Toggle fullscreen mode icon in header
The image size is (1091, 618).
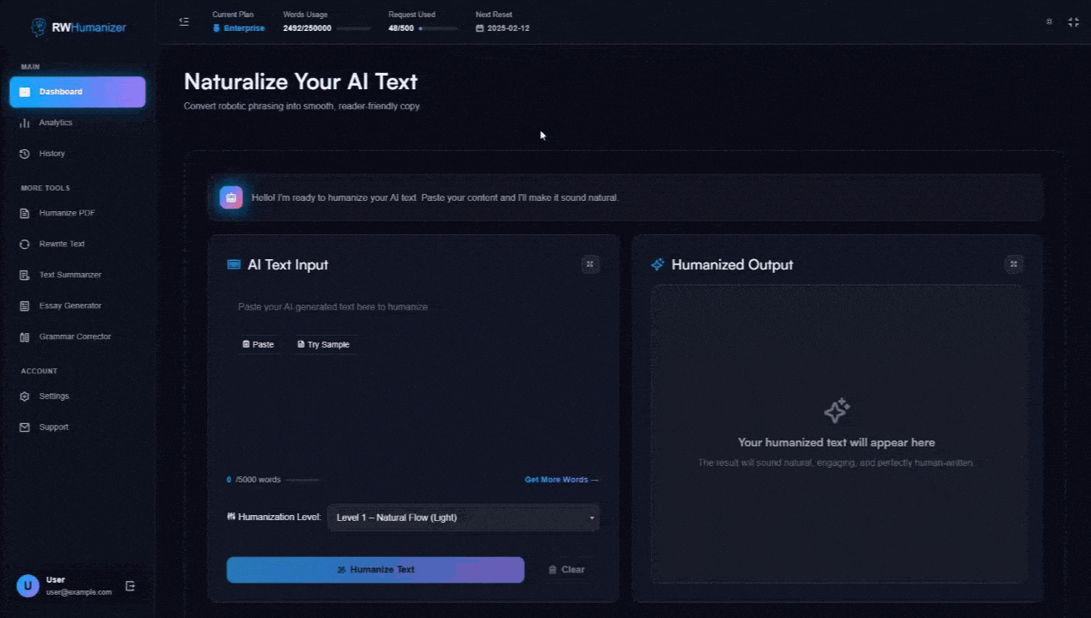pos(1073,21)
